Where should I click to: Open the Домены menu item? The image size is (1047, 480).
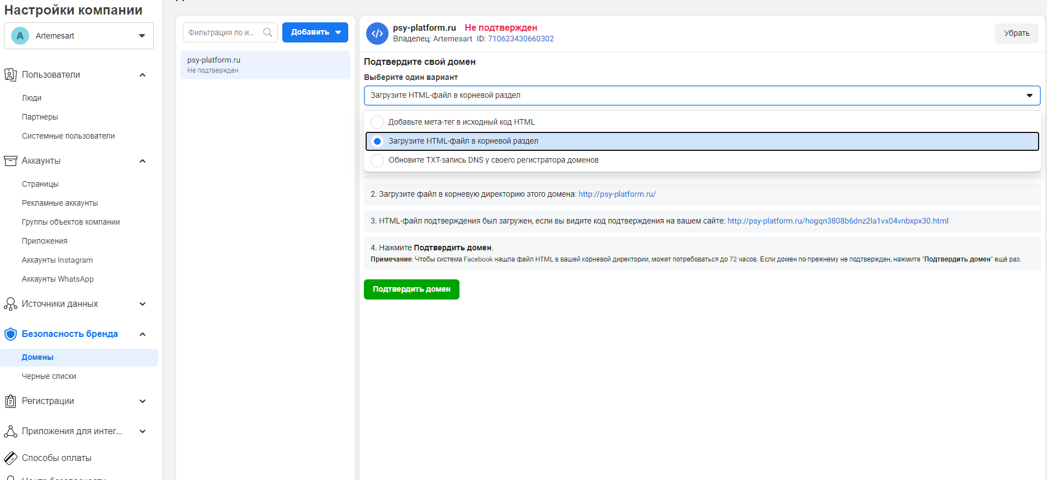click(37, 358)
